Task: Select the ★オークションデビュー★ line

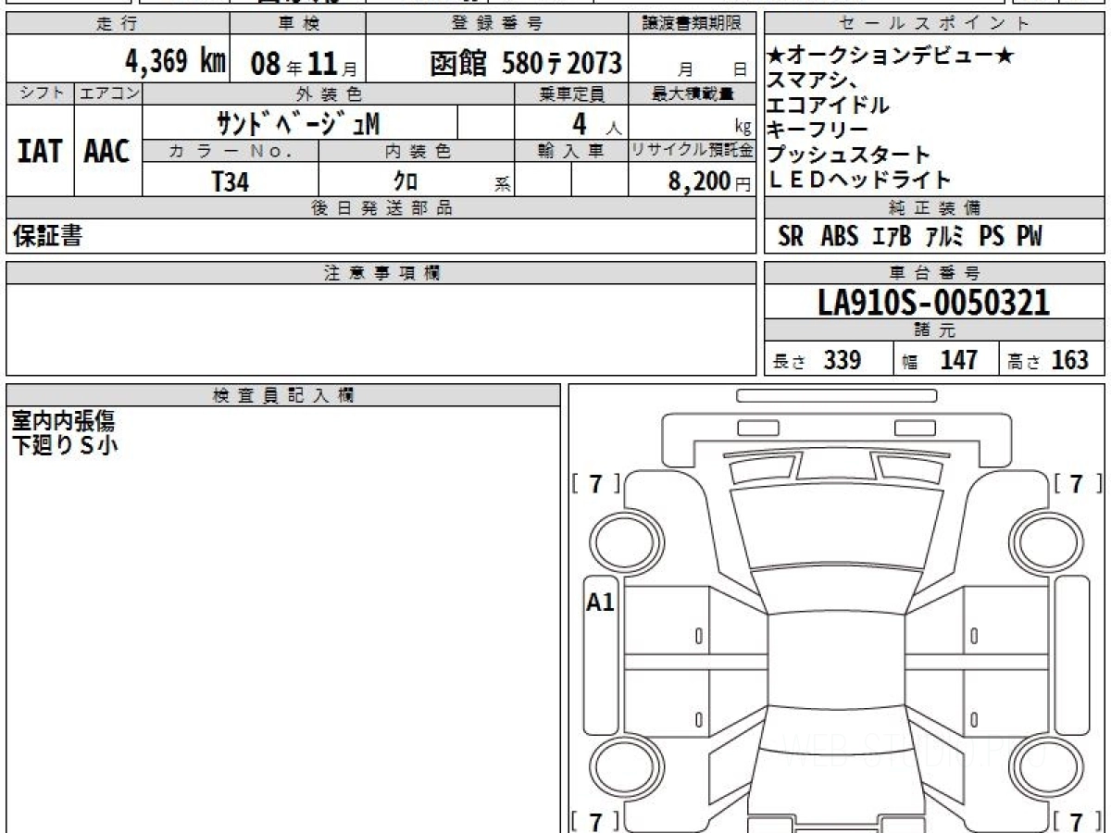Action: (891, 56)
